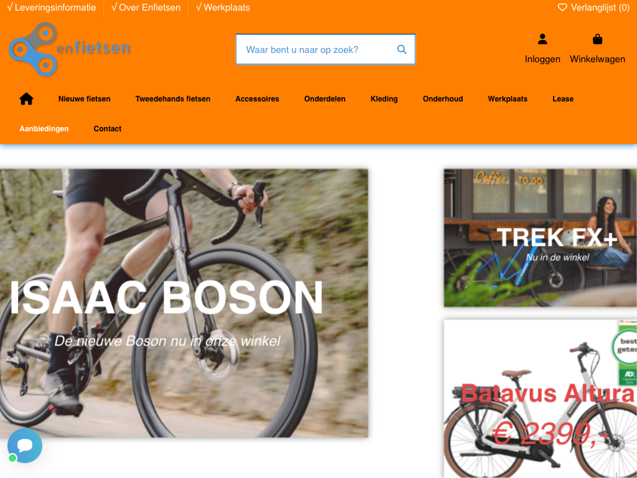Open the Batavus Altura offer banner
The height and width of the screenshot is (478, 637).
point(540,398)
